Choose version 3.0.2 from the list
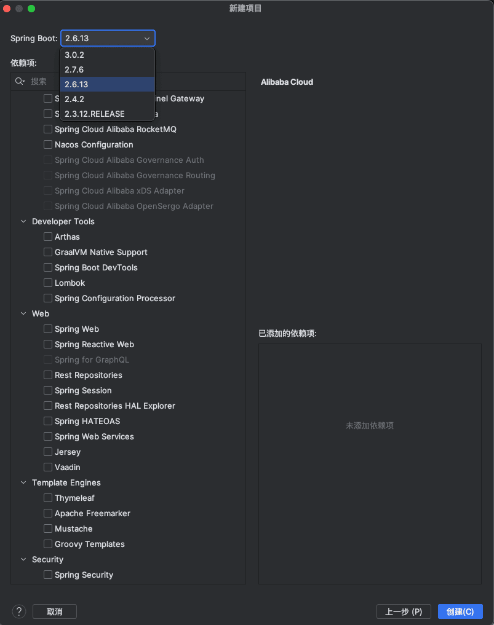 click(107, 55)
